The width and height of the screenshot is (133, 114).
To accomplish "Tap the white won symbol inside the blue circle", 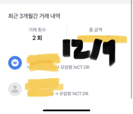I will [x=15, y=63].
